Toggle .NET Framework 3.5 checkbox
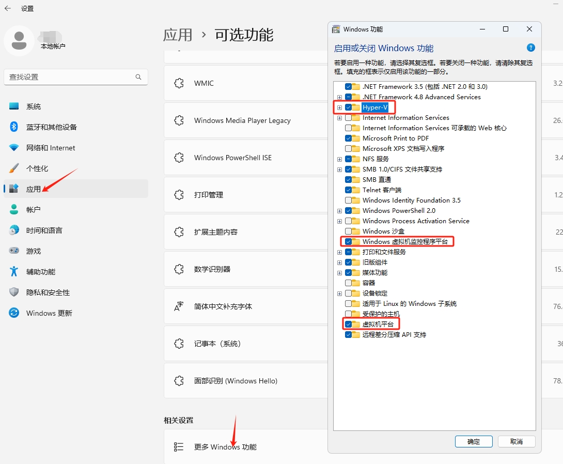This screenshot has height=464, width=563. pos(348,87)
